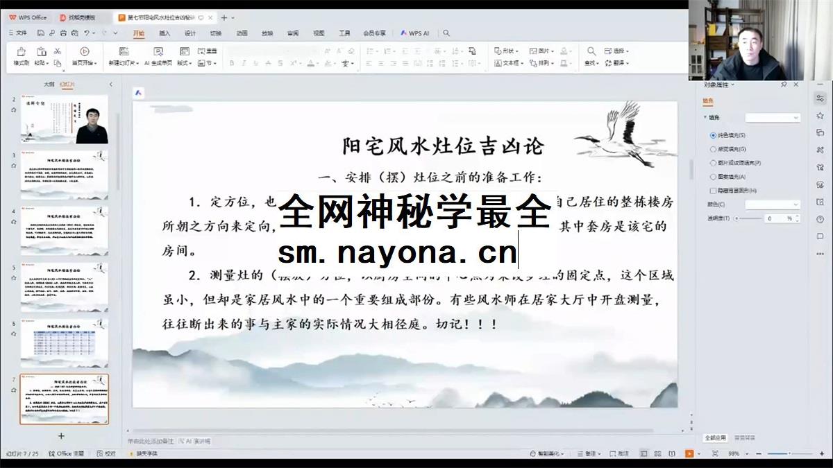This screenshot has width=833, height=468.
Task: Select the gradient fill radio button
Action: point(713,149)
